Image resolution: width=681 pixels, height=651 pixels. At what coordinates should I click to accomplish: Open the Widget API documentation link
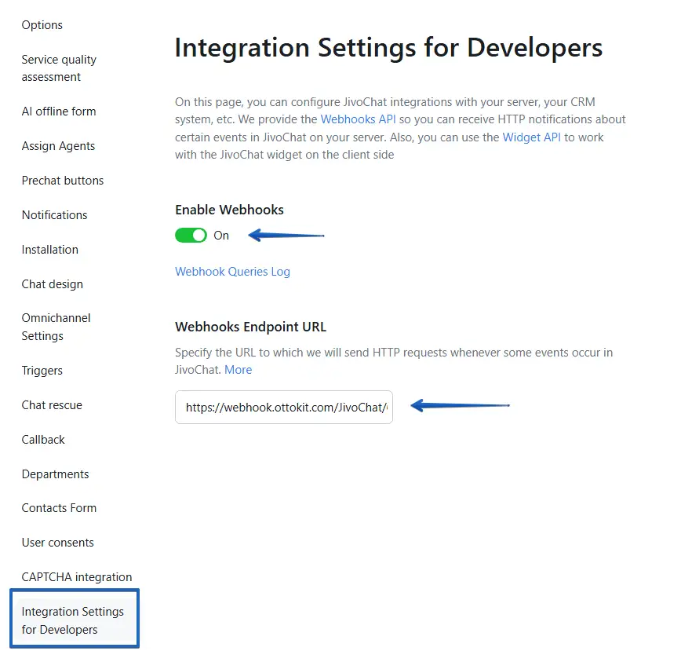(x=531, y=137)
